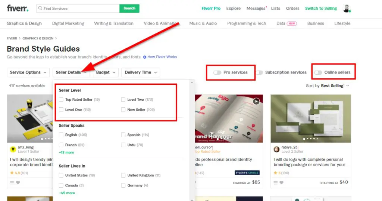Open Lifestyle category
The image size is (382, 201).
click(342, 23)
